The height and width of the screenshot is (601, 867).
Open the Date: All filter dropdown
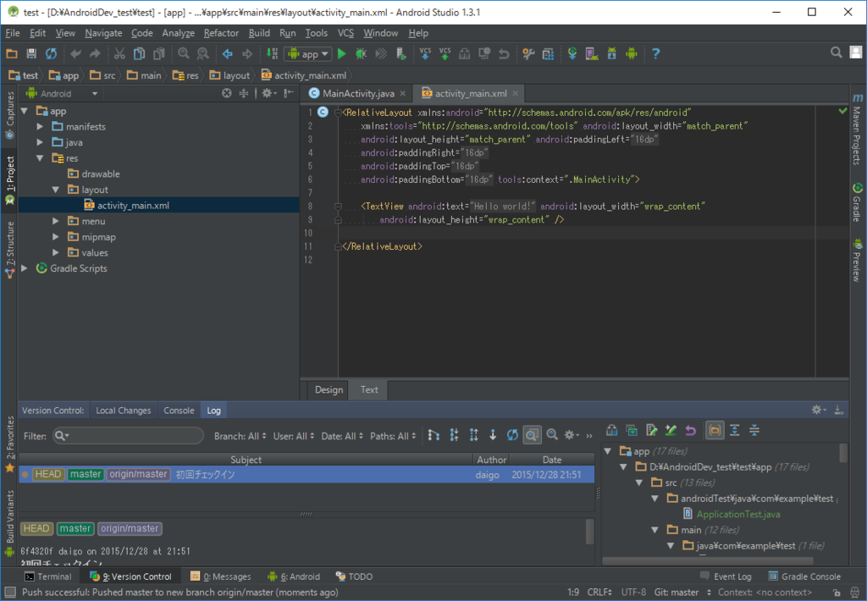pyautogui.click(x=342, y=436)
